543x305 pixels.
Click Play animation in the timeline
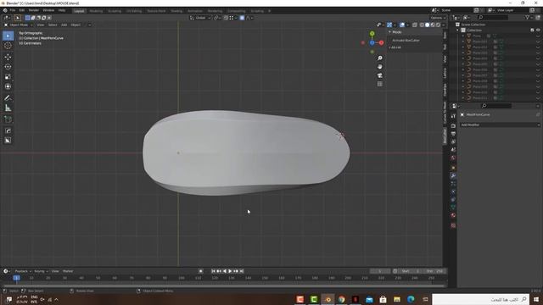click(x=230, y=271)
